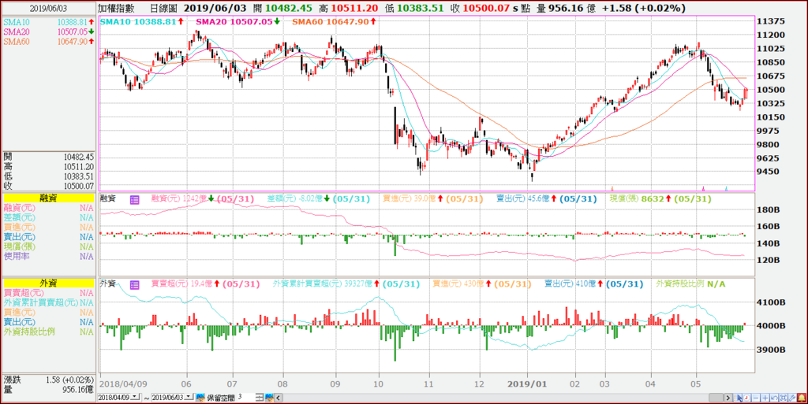Click 現償(張) row in left sidebar
The height and width of the screenshot is (404, 808).
point(48,246)
